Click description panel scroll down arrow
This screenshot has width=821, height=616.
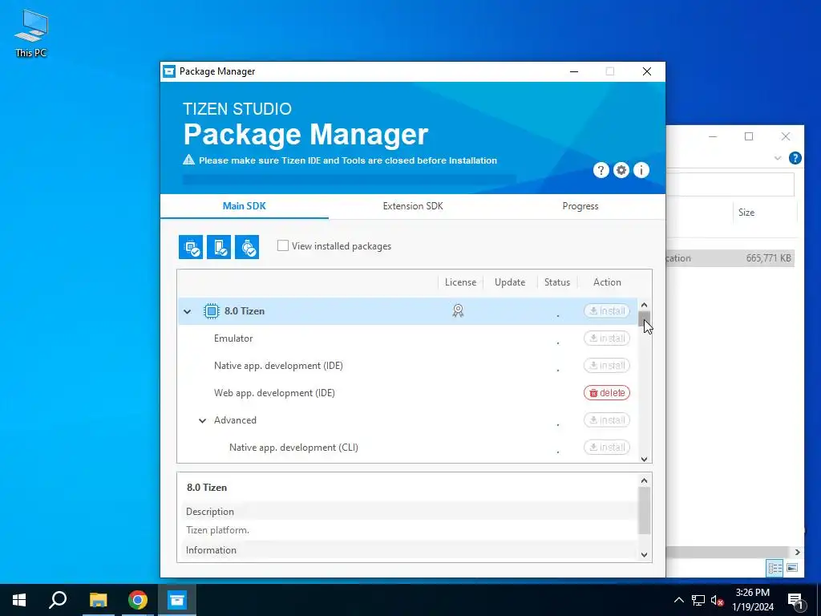click(644, 555)
